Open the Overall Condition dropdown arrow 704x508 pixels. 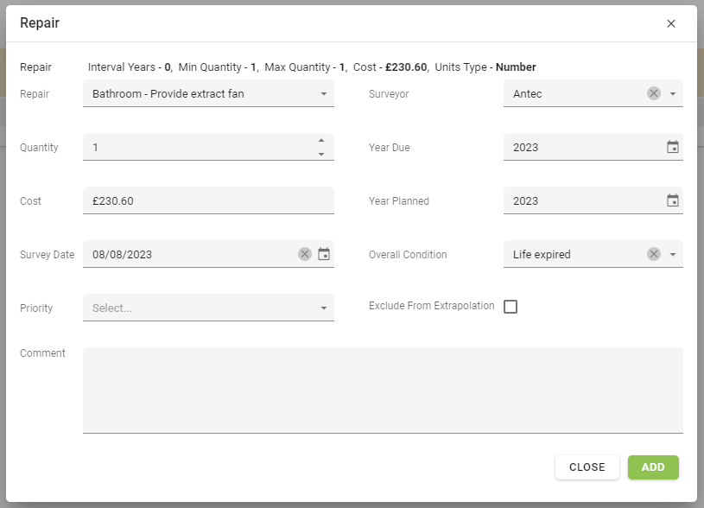[673, 254]
